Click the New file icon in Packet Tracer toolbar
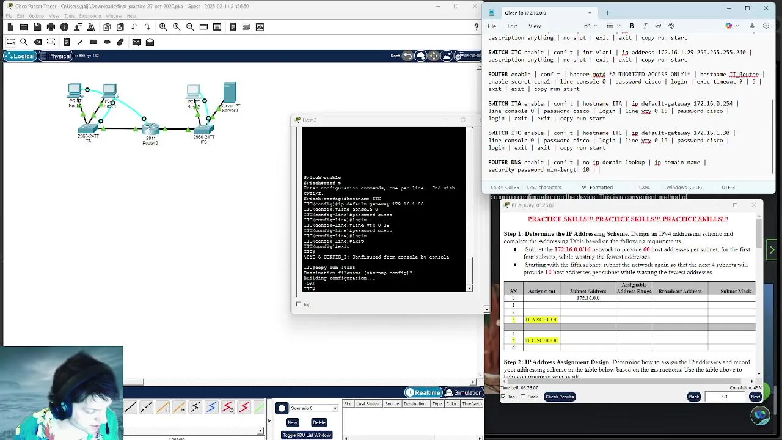The image size is (782, 440). pyautogui.click(x=10, y=27)
